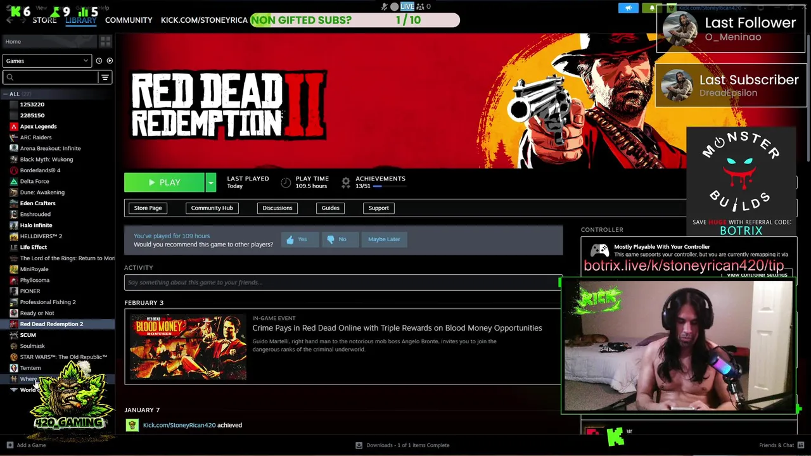Image resolution: width=811 pixels, height=456 pixels.
Task: Select Professional Fishing 2 in list
Action: click(x=48, y=302)
